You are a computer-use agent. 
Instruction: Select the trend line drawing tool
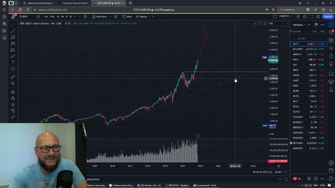click(13, 31)
